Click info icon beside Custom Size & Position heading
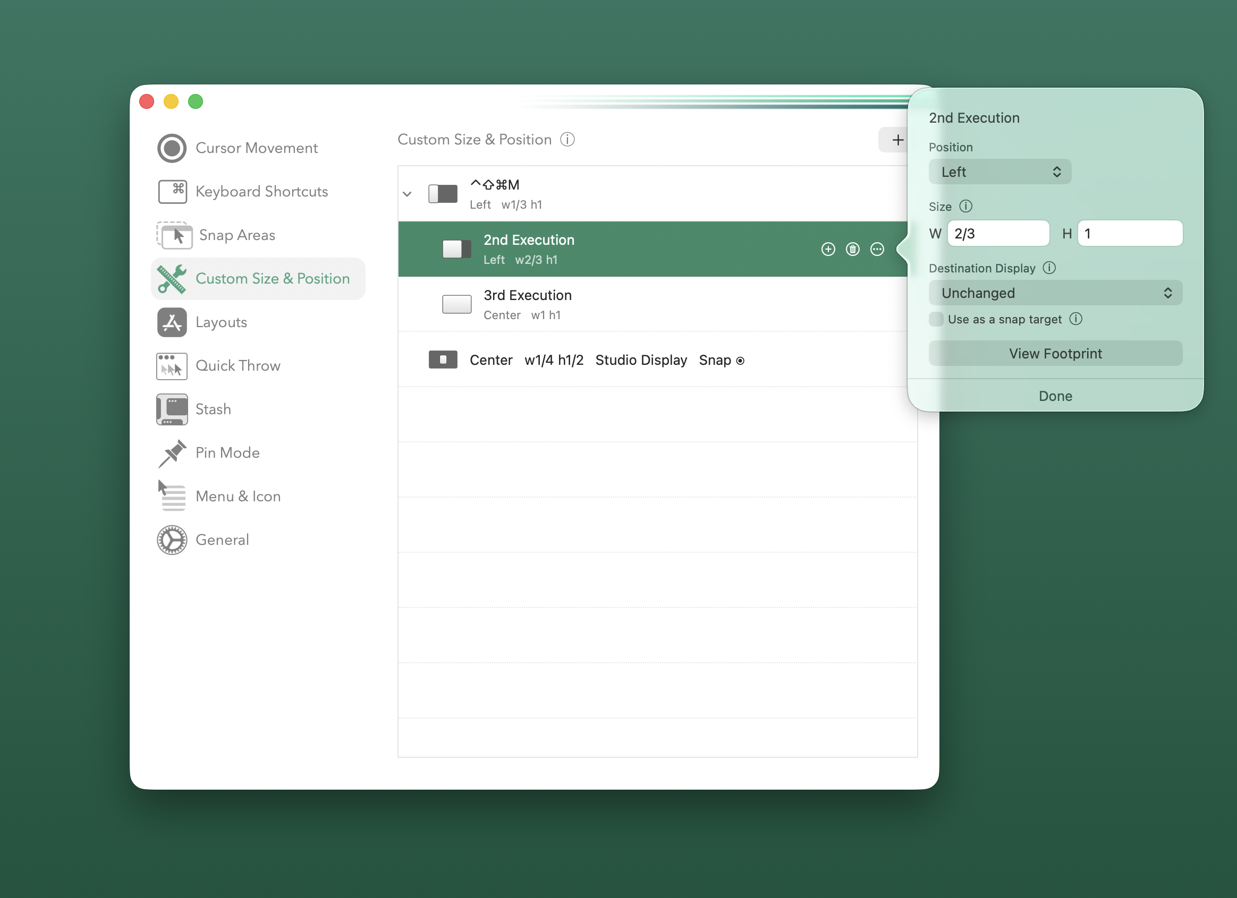 point(567,140)
